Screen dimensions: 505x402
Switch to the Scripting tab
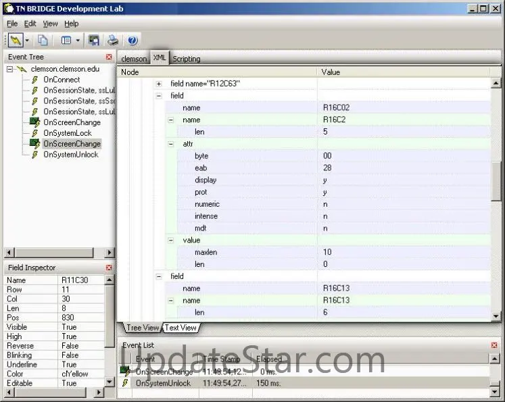pyautogui.click(x=187, y=59)
